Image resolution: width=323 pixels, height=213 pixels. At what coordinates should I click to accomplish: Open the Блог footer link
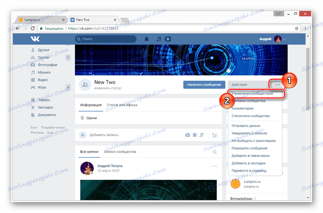click(34, 128)
